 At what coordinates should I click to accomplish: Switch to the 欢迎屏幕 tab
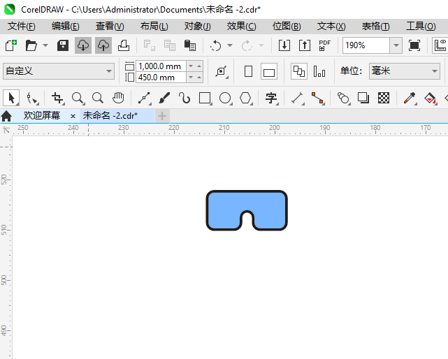coord(42,116)
